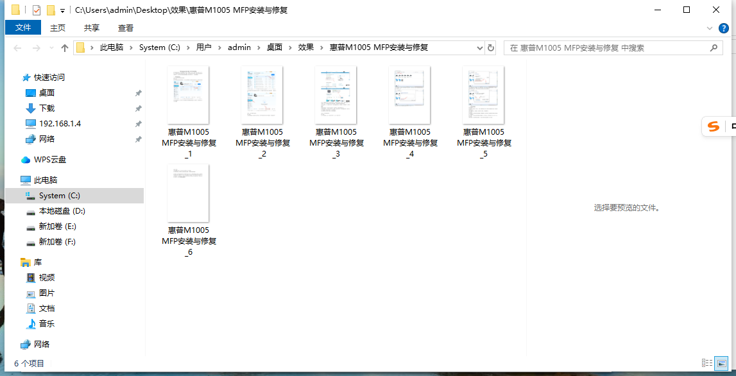Image resolution: width=736 pixels, height=376 pixels.
Task: Open breadcrumb chevron after 效果
Action: click(321, 47)
